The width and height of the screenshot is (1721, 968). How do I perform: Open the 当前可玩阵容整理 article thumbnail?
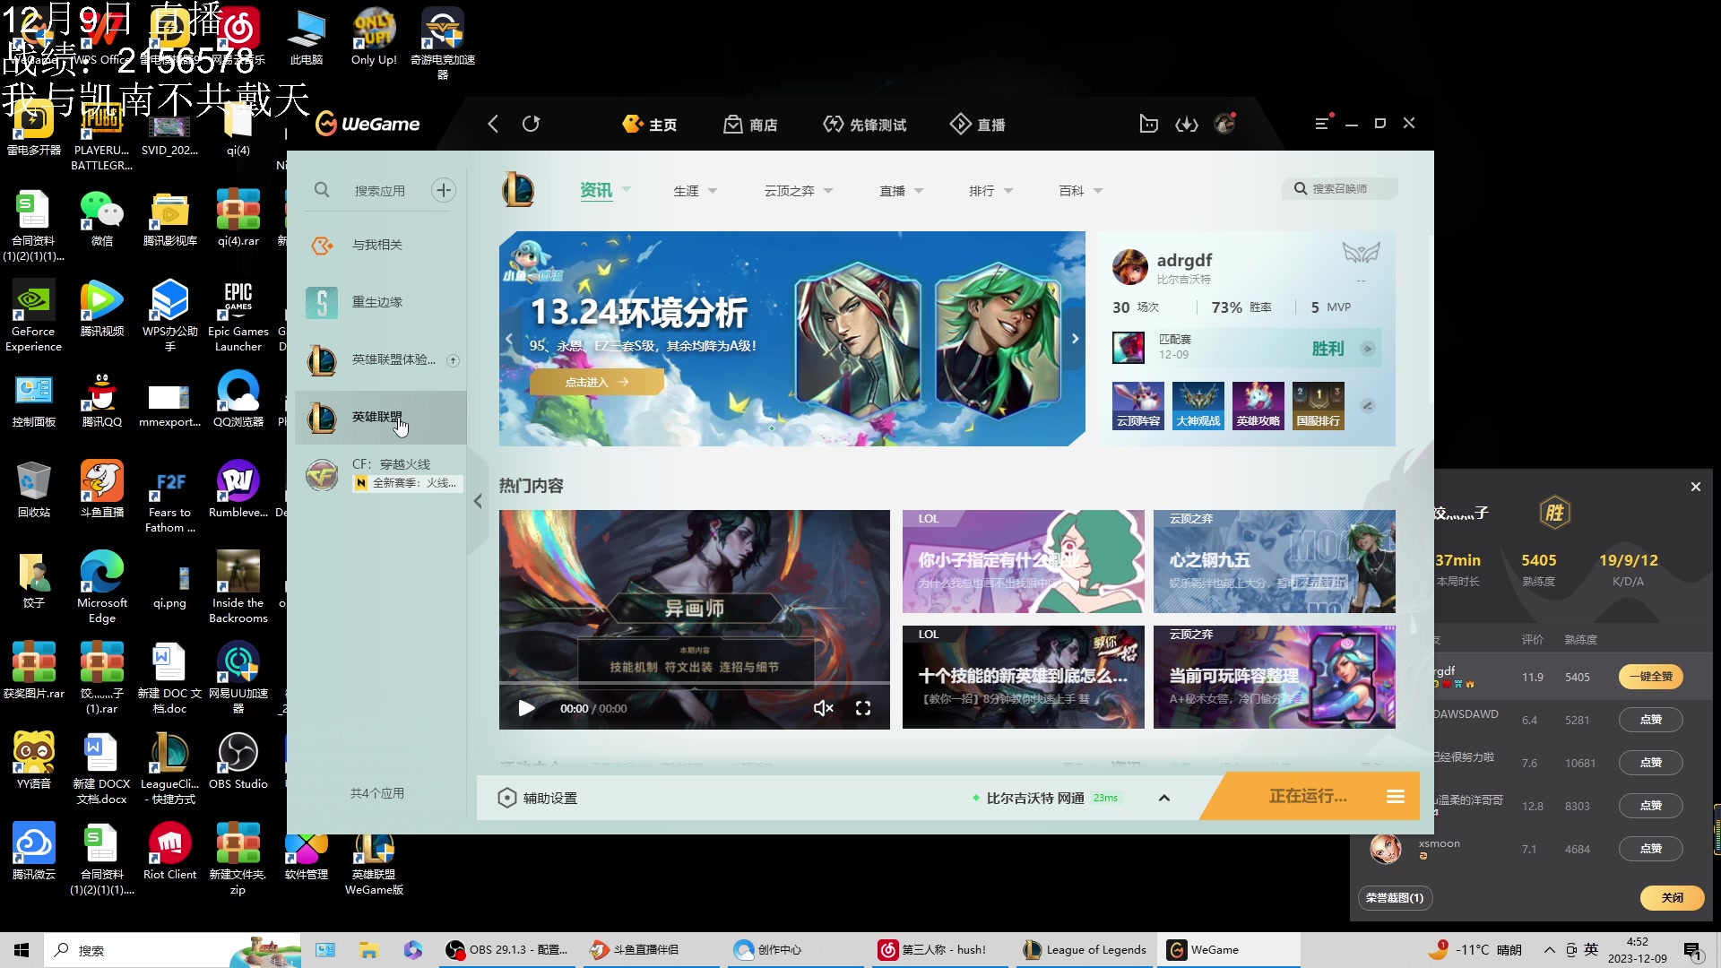pos(1274,677)
